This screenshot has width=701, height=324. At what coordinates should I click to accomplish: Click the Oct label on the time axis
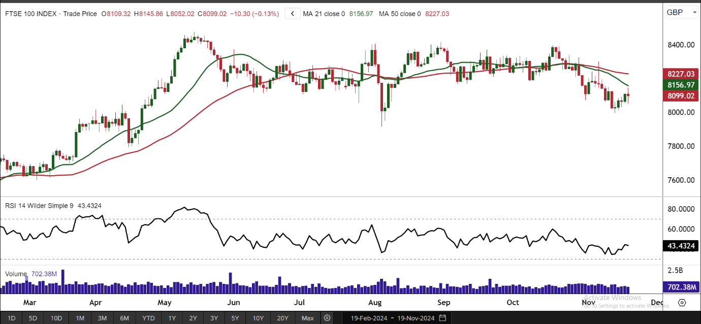tap(513, 303)
